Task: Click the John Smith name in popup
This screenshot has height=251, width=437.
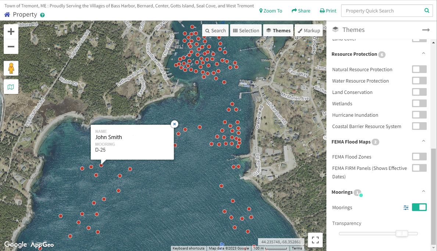Action: (108, 137)
